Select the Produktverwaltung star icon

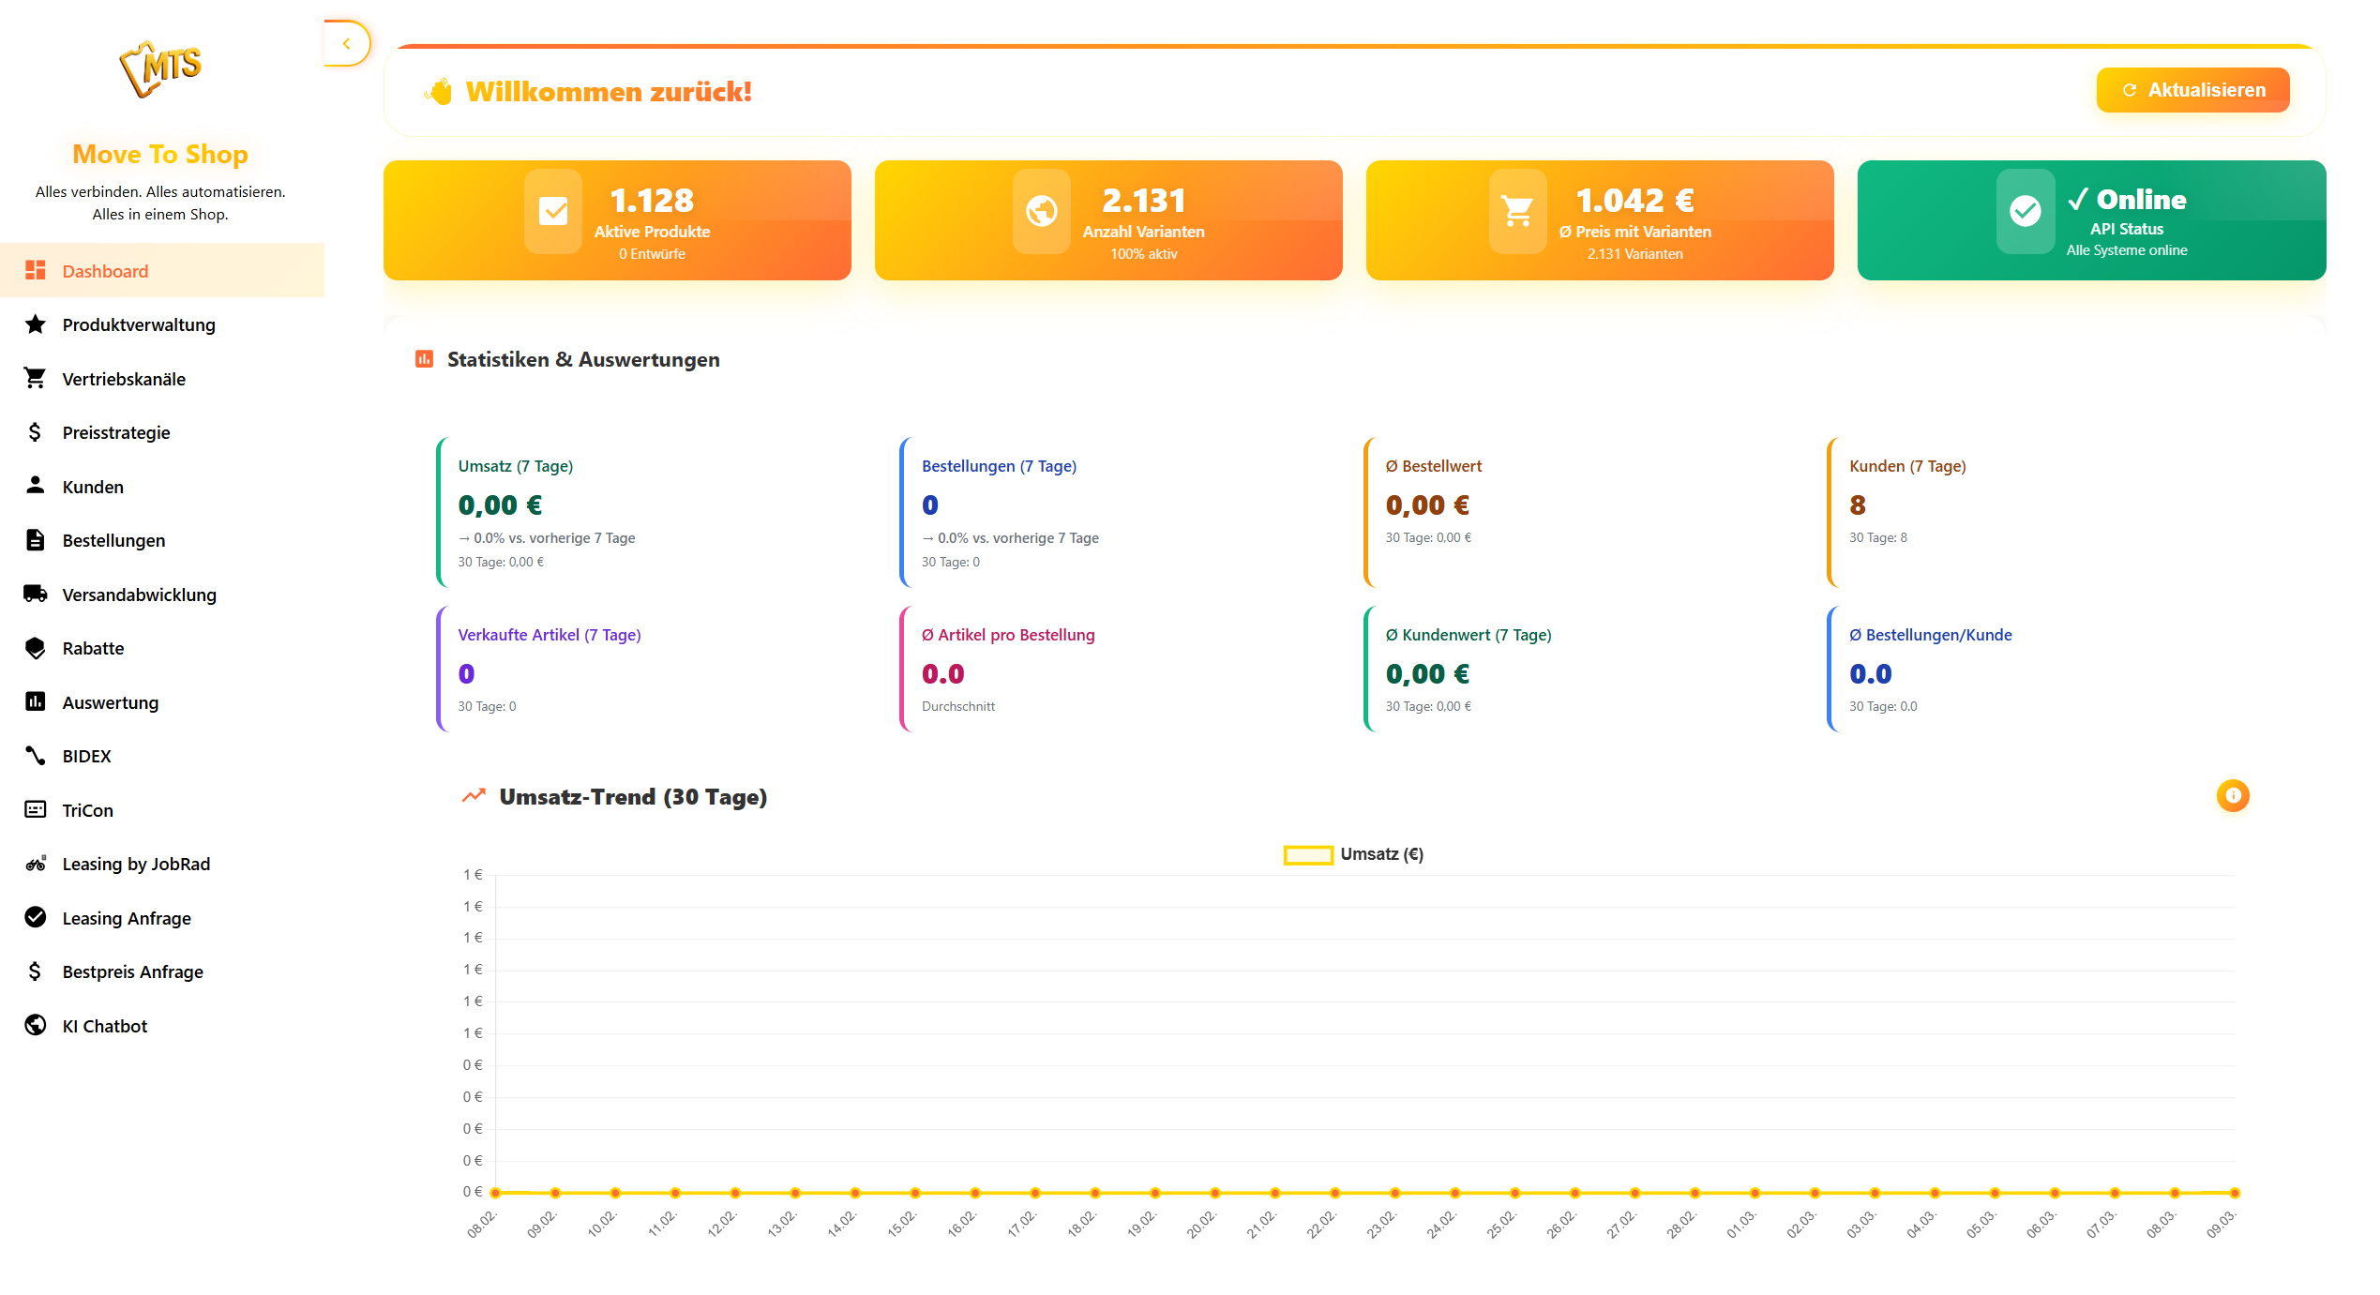(x=36, y=324)
